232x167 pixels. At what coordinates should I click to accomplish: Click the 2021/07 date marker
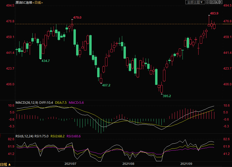coord(70,164)
